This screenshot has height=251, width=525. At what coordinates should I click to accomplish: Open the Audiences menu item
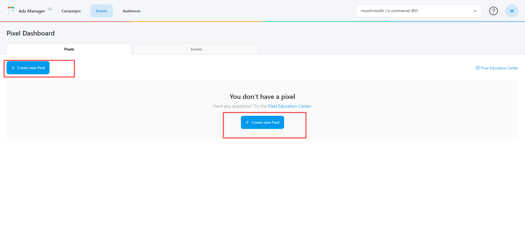click(x=131, y=11)
